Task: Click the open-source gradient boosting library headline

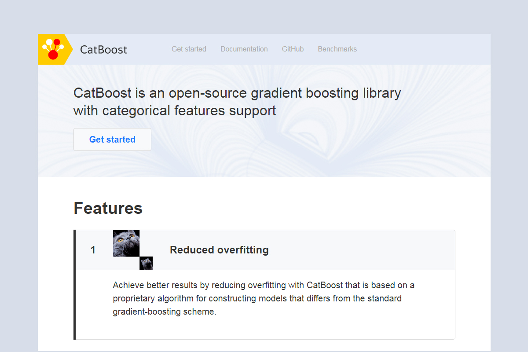Action: pyautogui.click(x=237, y=102)
